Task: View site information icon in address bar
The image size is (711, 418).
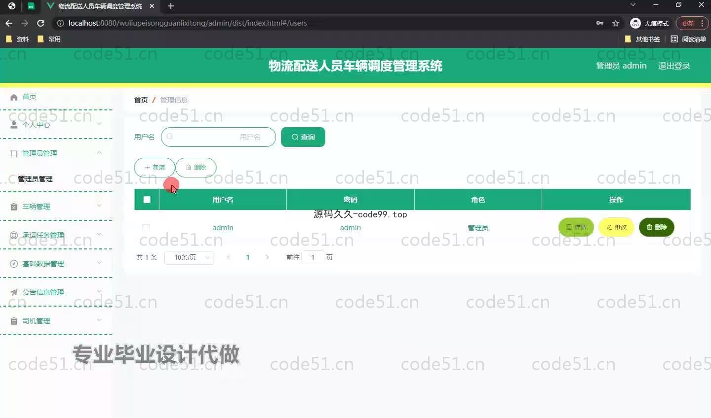Action: [60, 23]
